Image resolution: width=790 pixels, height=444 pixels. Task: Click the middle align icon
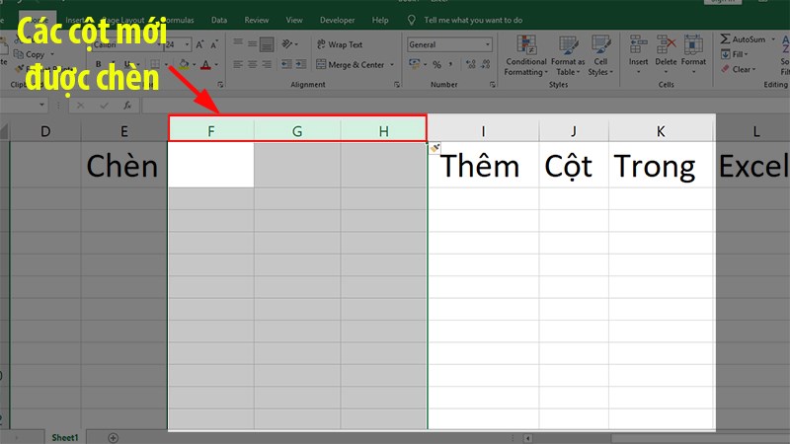252,44
